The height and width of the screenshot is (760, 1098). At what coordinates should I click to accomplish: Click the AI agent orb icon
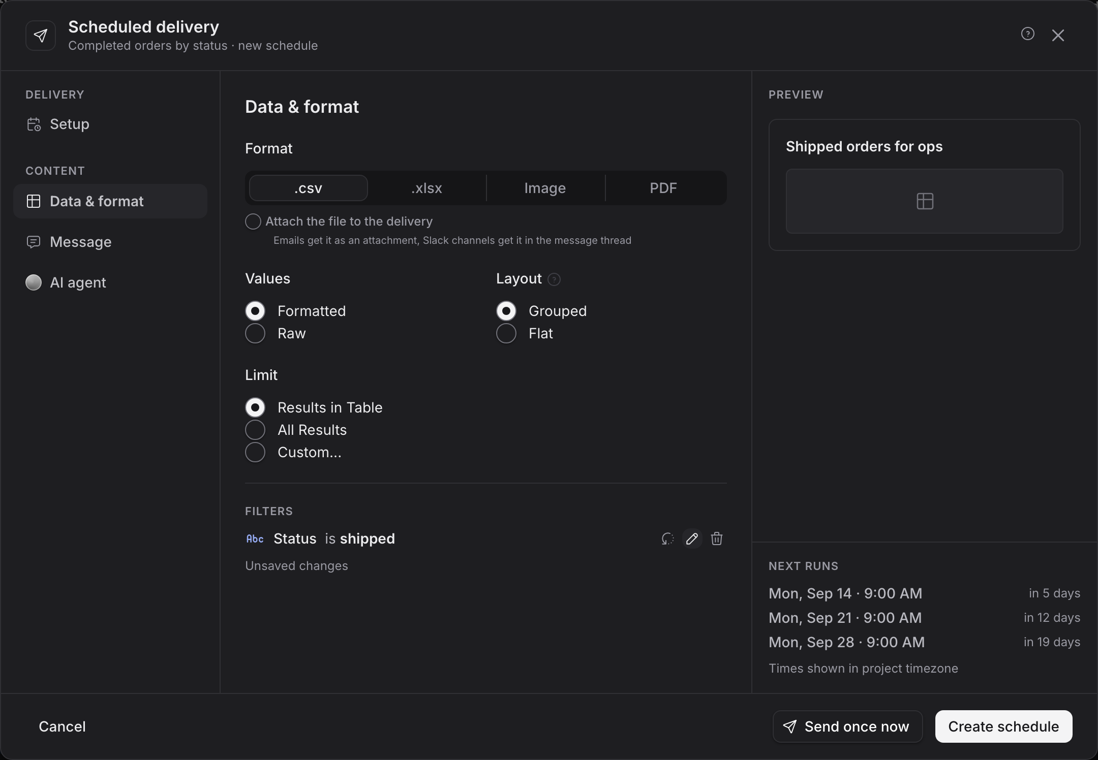point(34,282)
